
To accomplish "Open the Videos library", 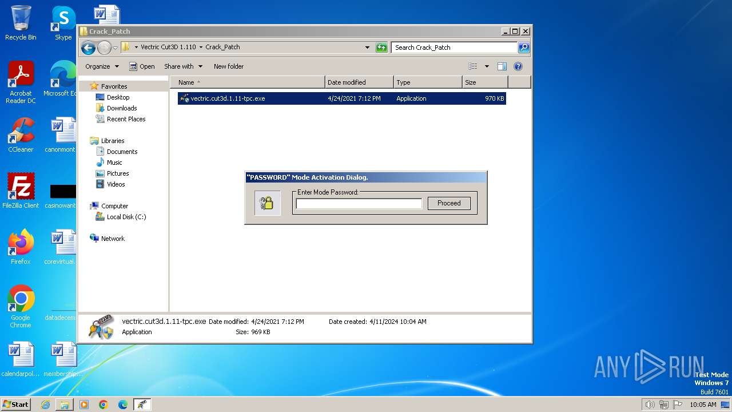I will 116,184.
